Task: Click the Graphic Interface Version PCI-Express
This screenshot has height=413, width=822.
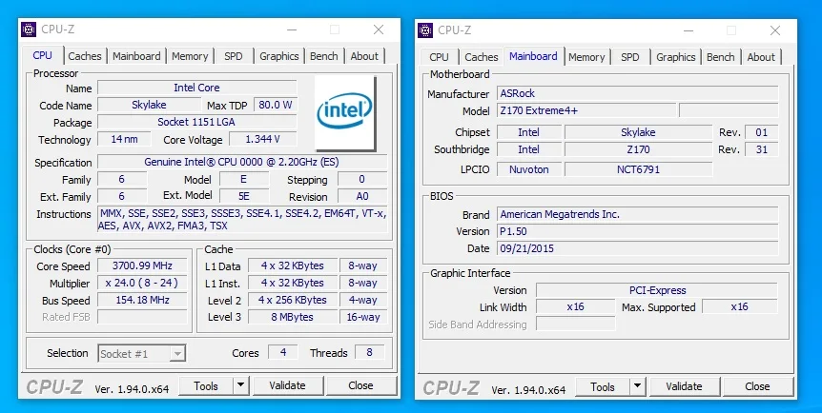Action: (657, 290)
